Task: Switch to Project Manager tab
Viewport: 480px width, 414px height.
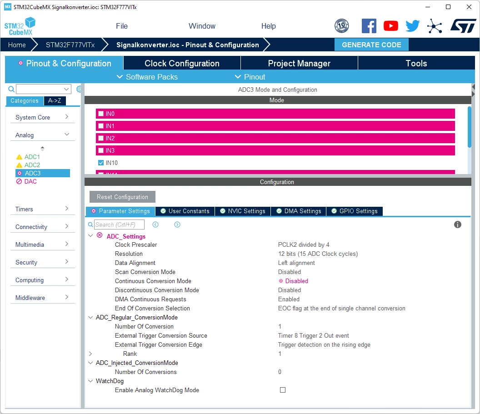Action: tap(299, 63)
